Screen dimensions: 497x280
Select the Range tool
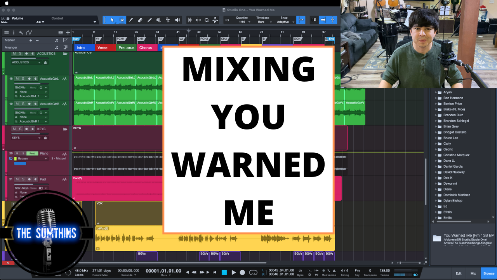(122, 20)
